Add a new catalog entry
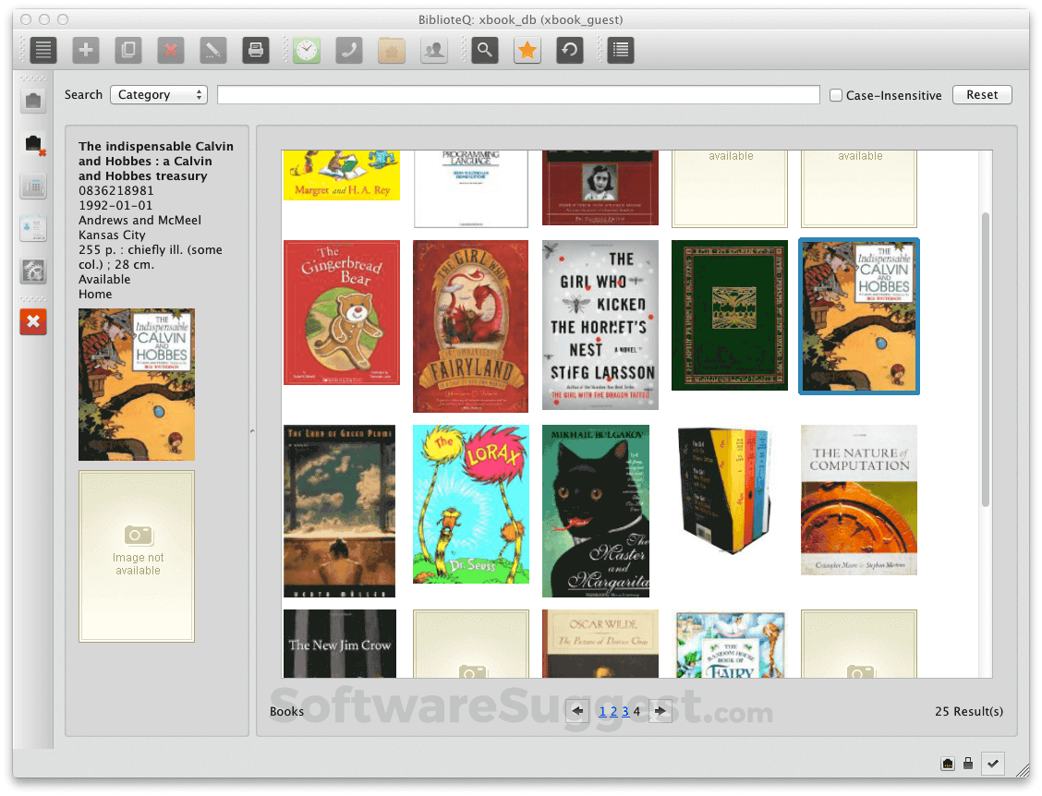This screenshot has height=796, width=1042. click(x=85, y=50)
